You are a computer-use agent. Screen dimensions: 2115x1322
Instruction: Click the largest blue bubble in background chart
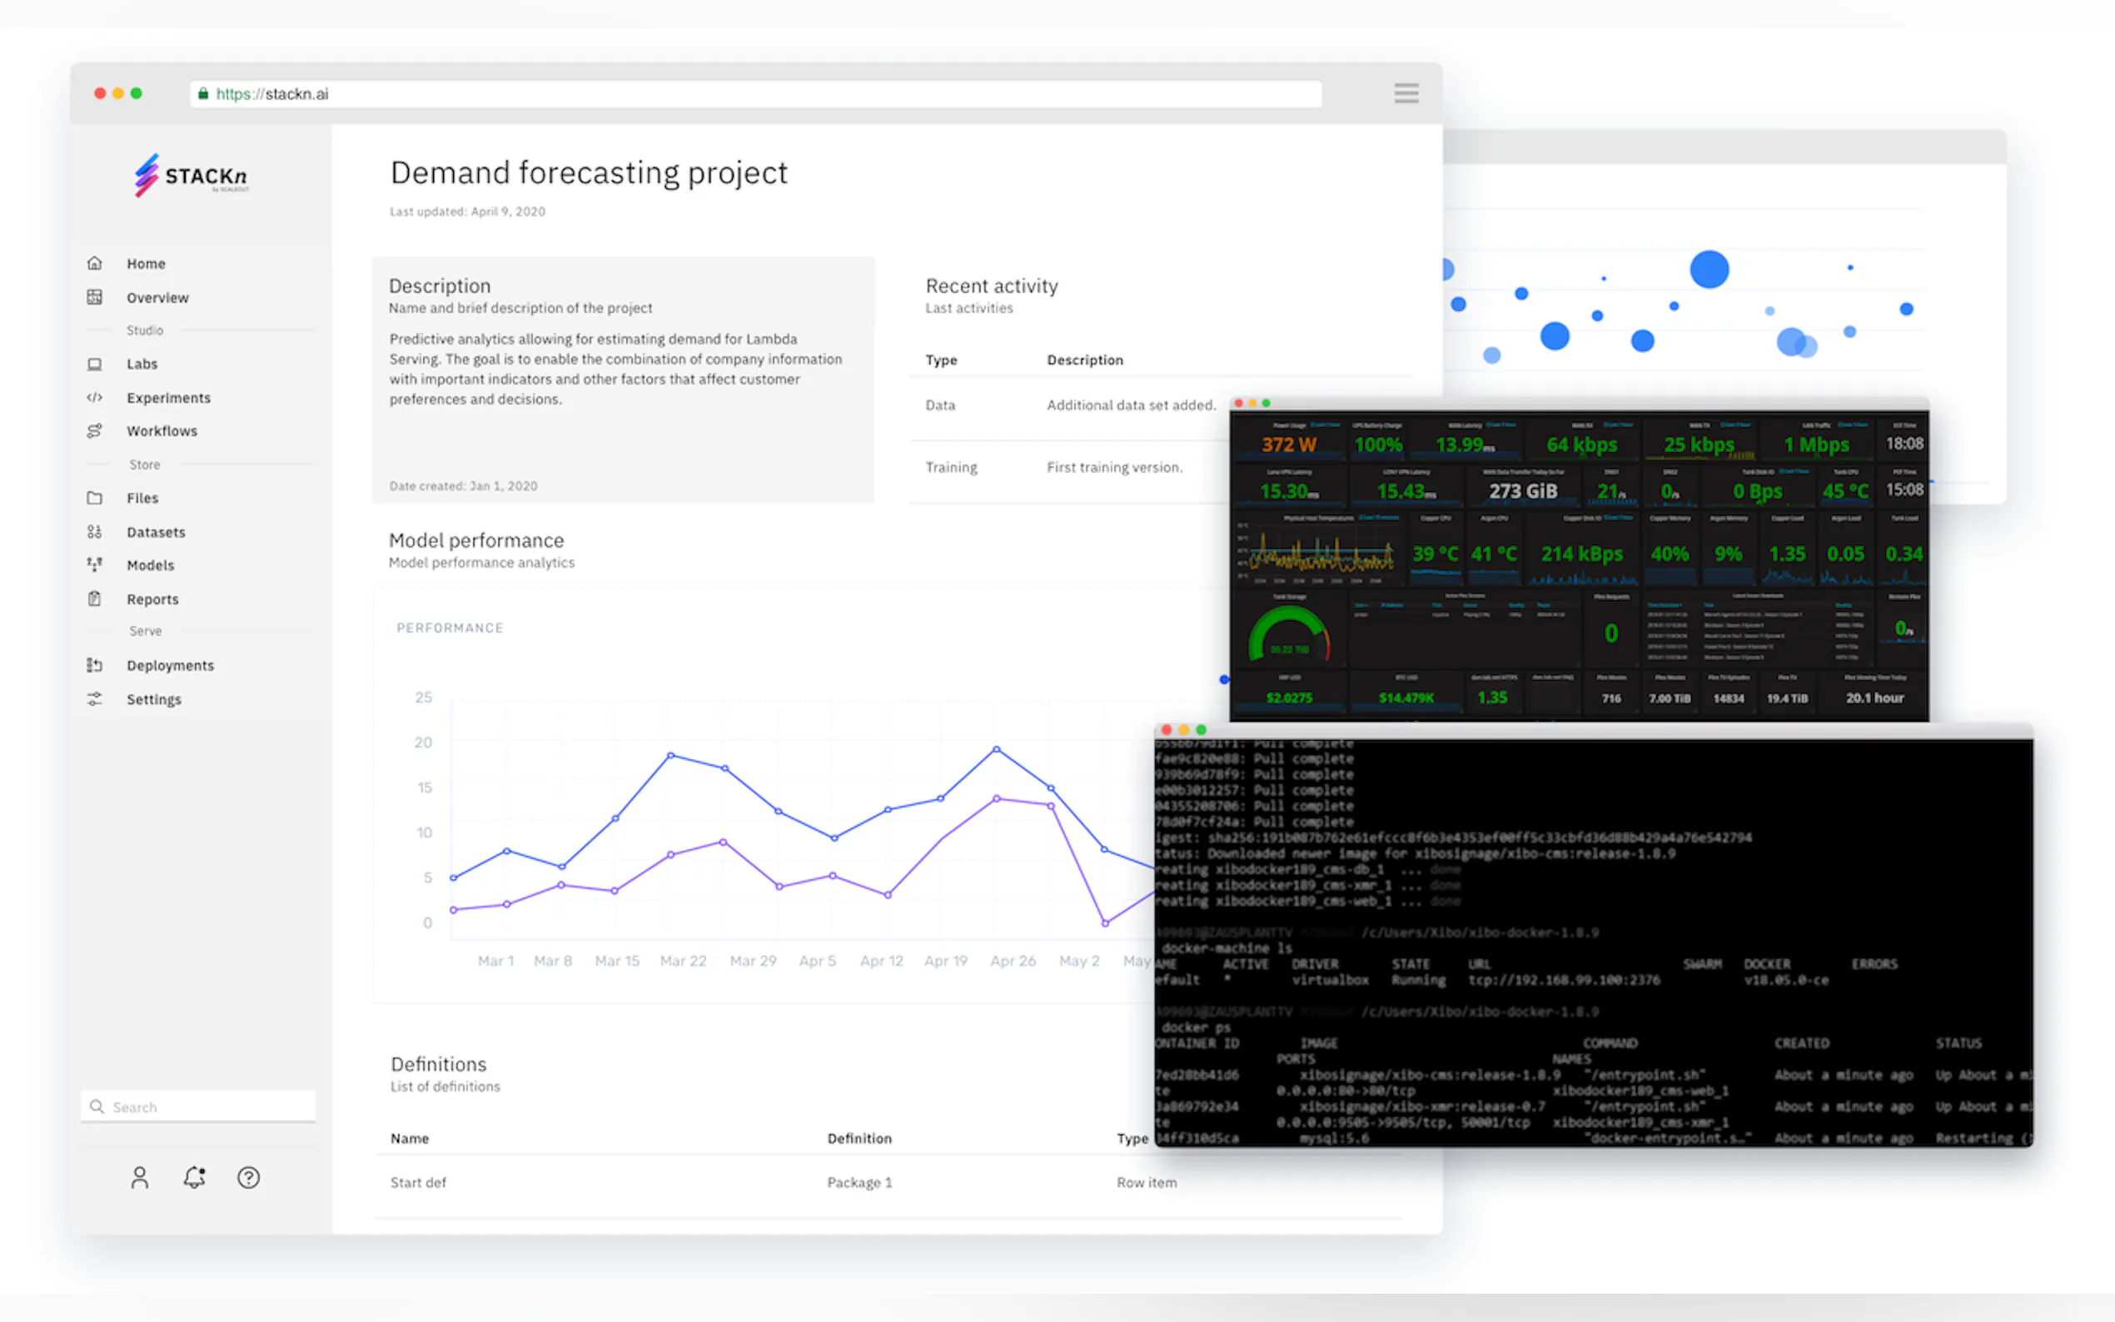(1709, 269)
